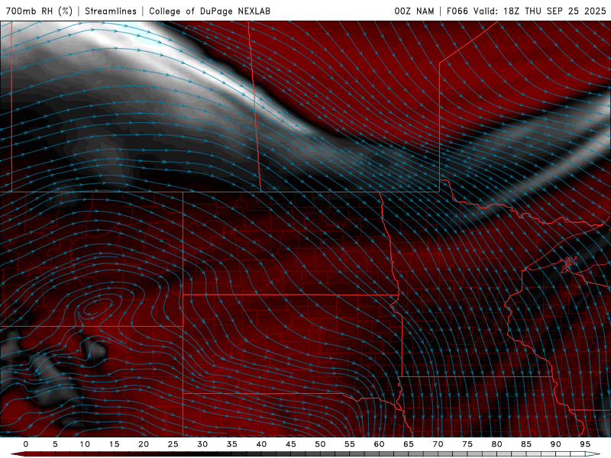Click the colorbar label "50"
The image size is (611, 458).
click(320, 444)
